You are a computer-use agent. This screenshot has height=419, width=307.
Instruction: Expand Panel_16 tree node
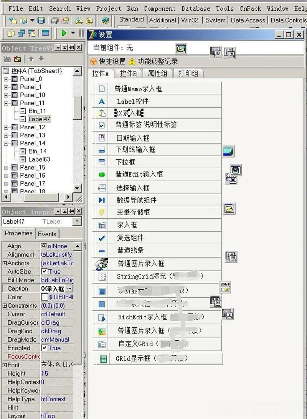tap(6, 176)
